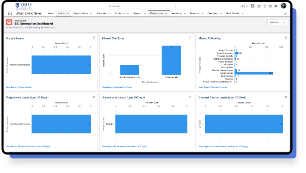Viewport: 306px width, 173px height.
Task: Open the notifications bell
Action: tap(276, 6)
